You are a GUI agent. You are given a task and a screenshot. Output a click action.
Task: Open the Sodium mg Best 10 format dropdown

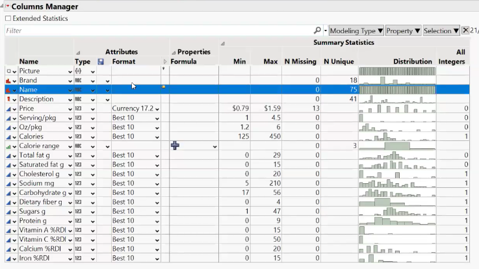157,184
